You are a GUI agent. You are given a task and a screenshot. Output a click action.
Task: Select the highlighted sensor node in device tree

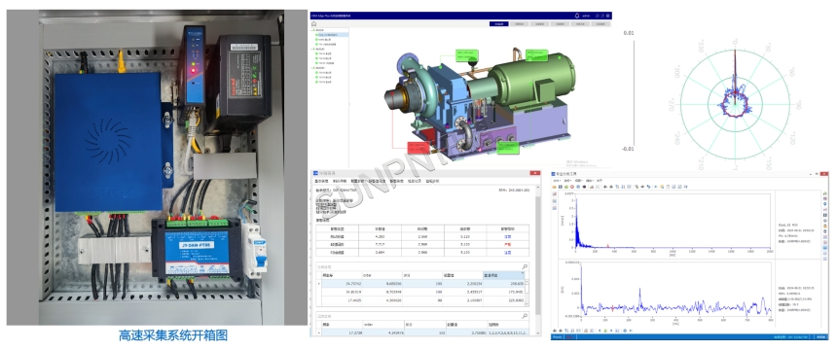331,35
